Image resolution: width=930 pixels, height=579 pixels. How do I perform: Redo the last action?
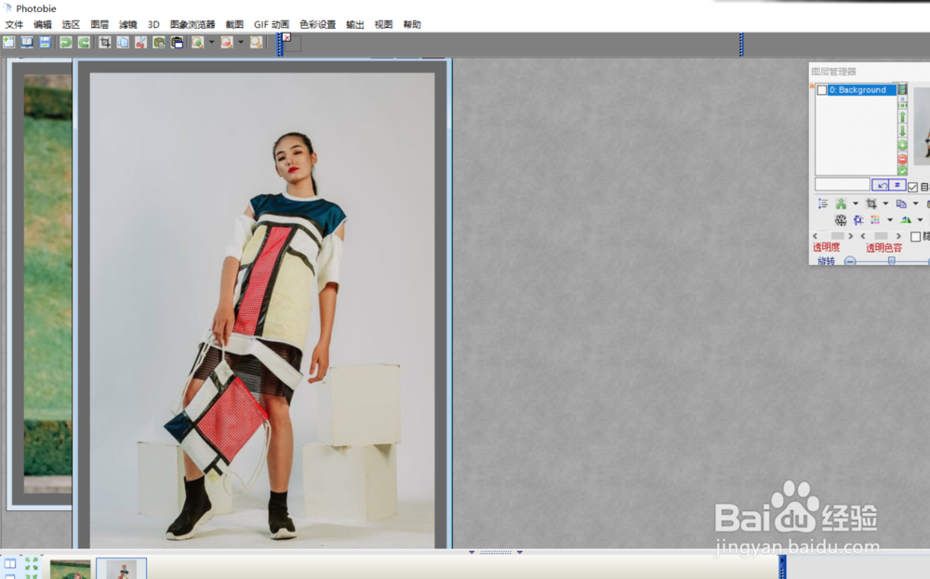point(85,42)
